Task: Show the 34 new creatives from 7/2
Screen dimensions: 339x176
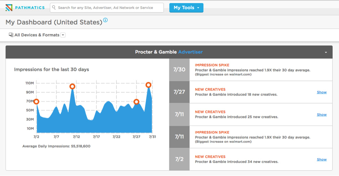Action: click(x=322, y=159)
